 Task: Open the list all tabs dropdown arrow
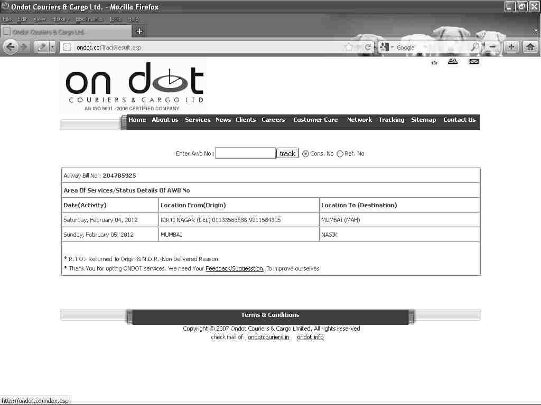tap(536, 31)
